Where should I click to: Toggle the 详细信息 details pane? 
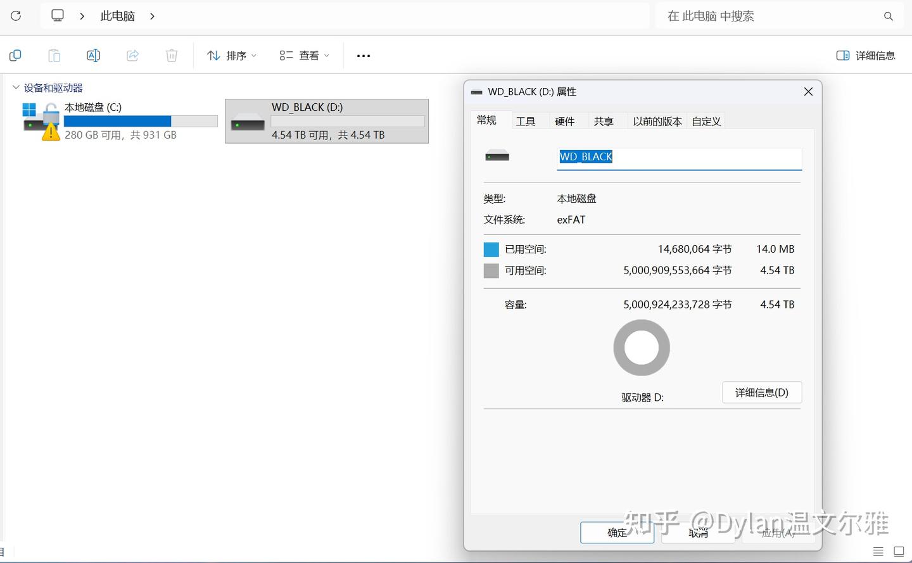click(866, 56)
